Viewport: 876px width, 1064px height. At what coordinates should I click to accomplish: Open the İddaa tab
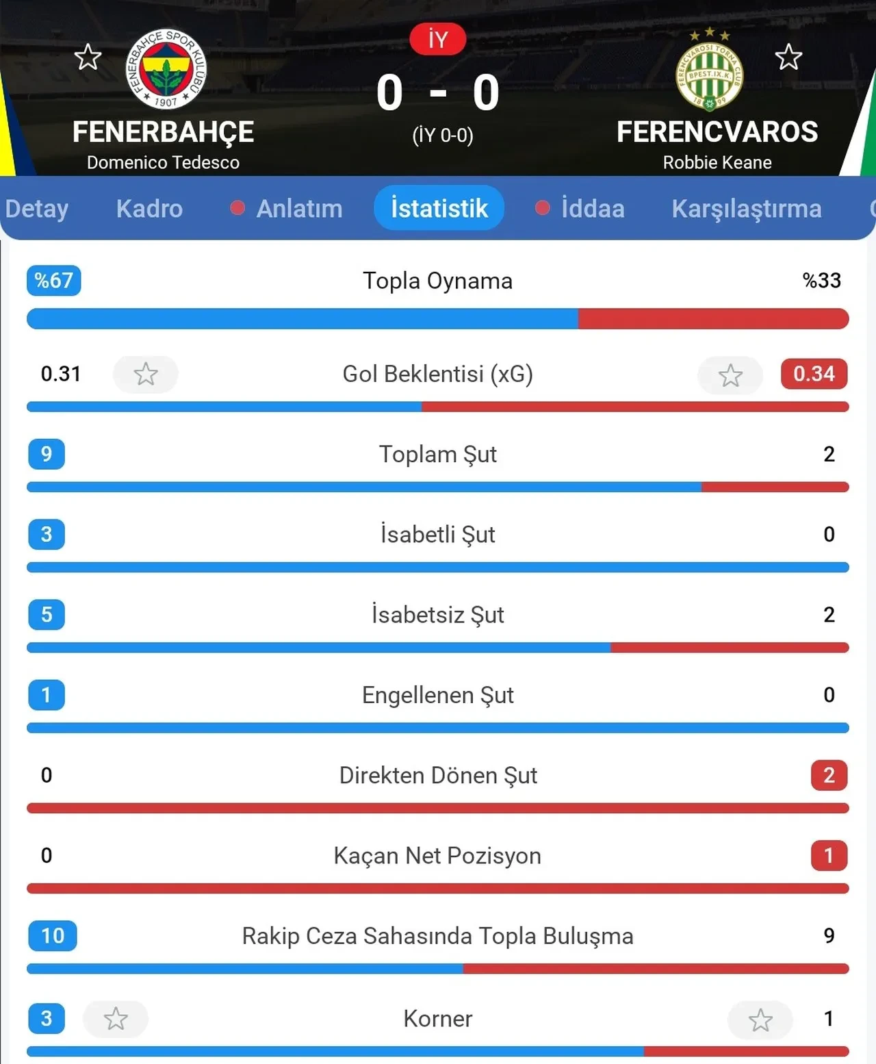coord(593,209)
